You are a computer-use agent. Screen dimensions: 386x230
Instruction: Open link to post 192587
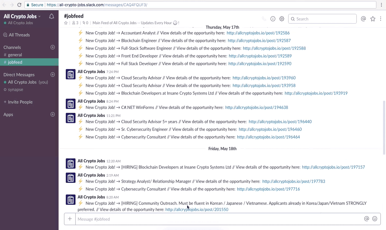[x=259, y=41]
